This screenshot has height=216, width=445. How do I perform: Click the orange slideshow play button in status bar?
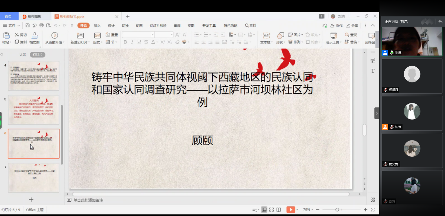pyautogui.click(x=291, y=210)
